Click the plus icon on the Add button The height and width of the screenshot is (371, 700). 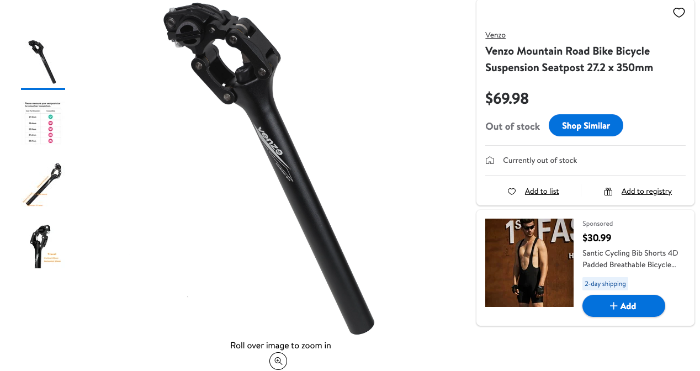[613, 306]
